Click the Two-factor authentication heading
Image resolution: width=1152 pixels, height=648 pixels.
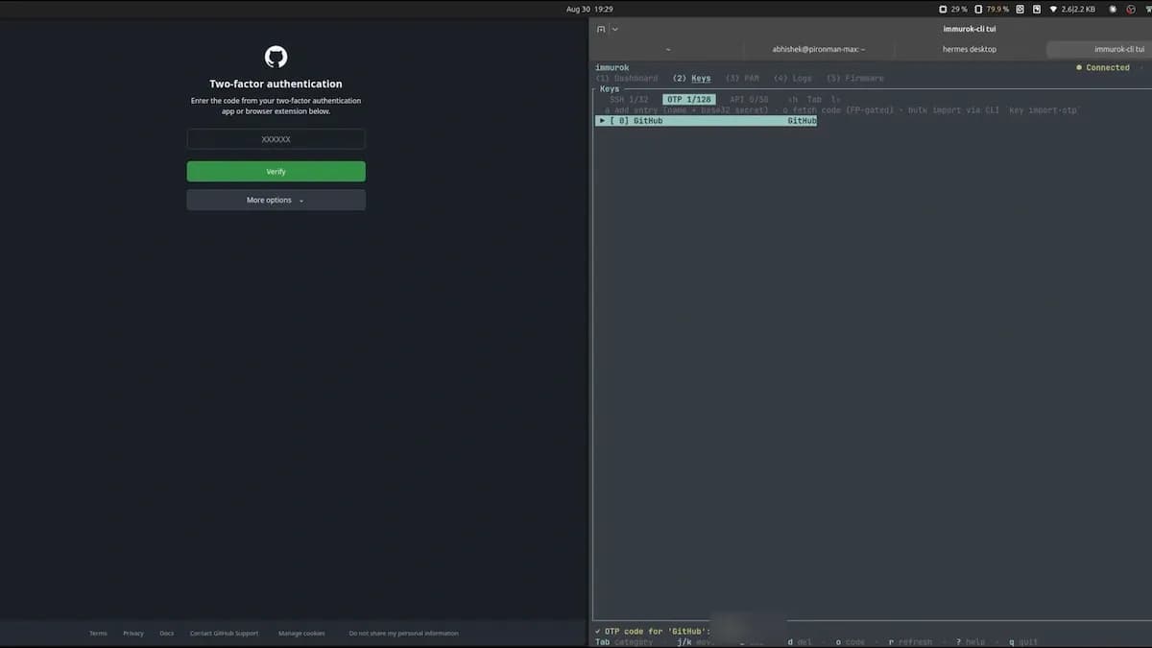(x=276, y=84)
